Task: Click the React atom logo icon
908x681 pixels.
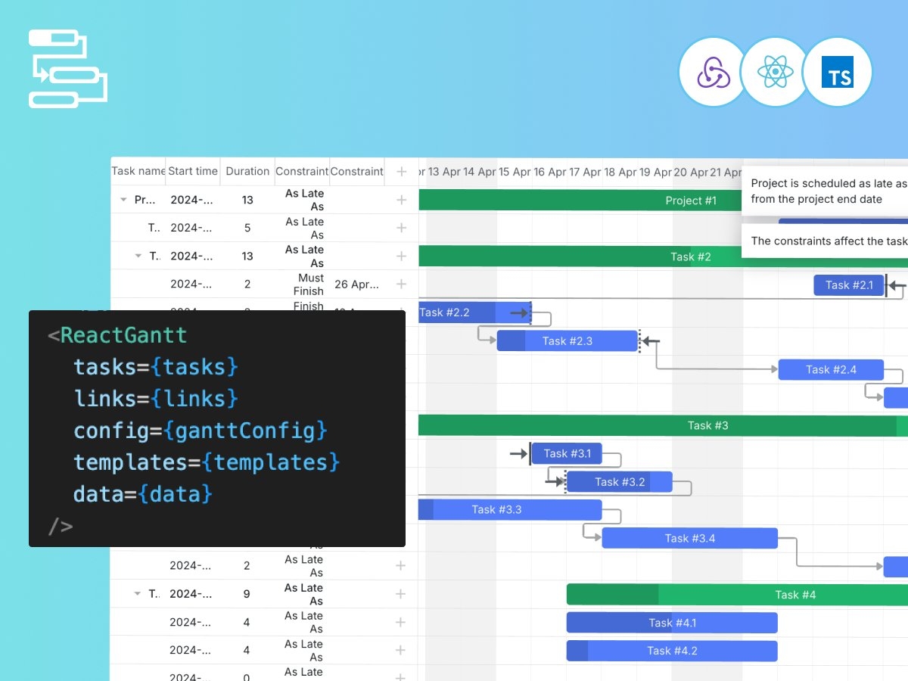Action: 775,73
